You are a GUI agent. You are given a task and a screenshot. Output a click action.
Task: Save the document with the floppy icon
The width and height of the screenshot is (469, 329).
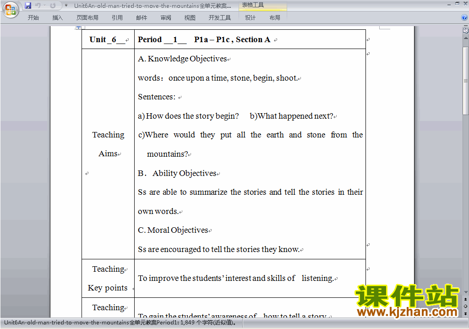[28, 5]
